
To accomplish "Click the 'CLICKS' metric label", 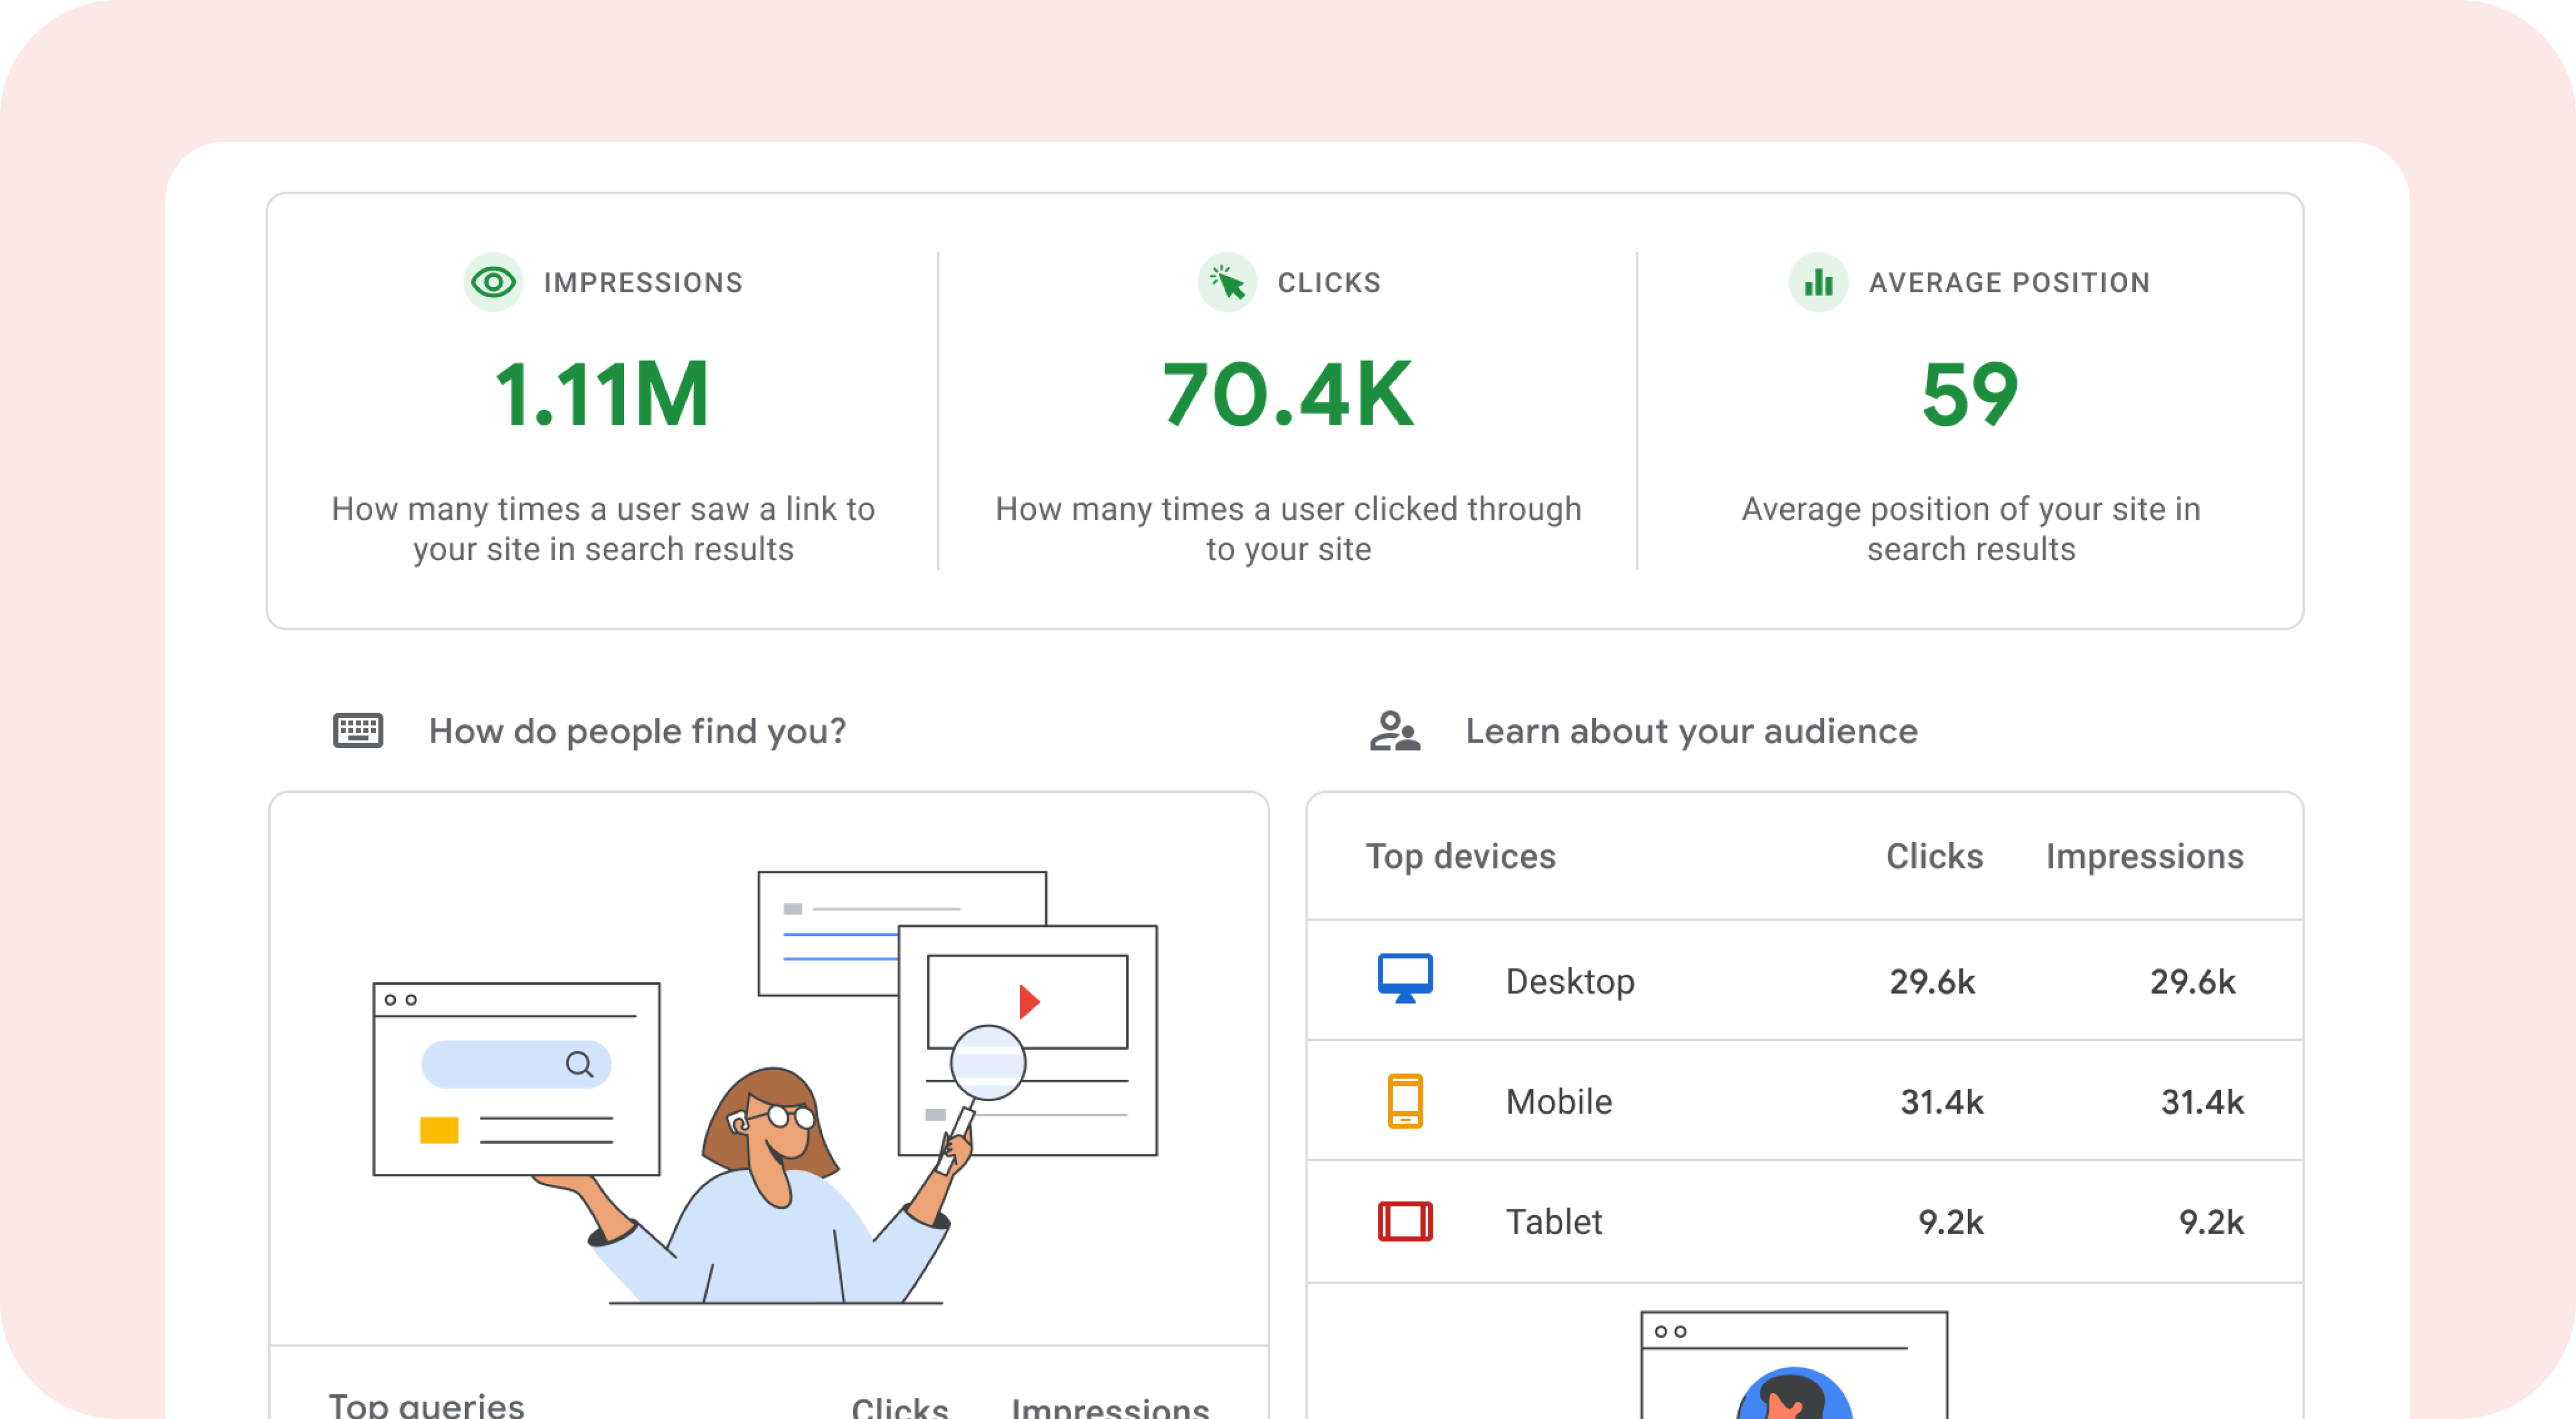I will point(1329,283).
